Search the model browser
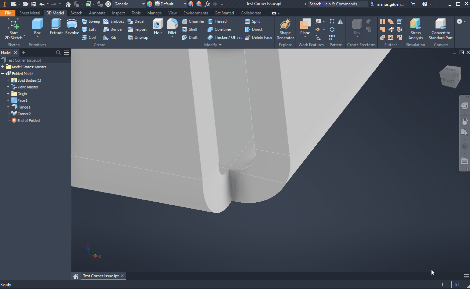The image size is (470, 289). pos(58,53)
